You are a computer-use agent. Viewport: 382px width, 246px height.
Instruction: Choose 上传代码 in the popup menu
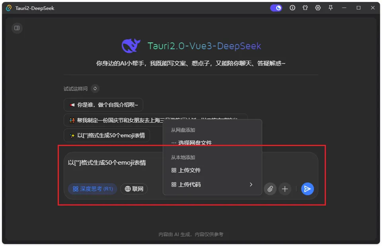pyautogui.click(x=212, y=184)
